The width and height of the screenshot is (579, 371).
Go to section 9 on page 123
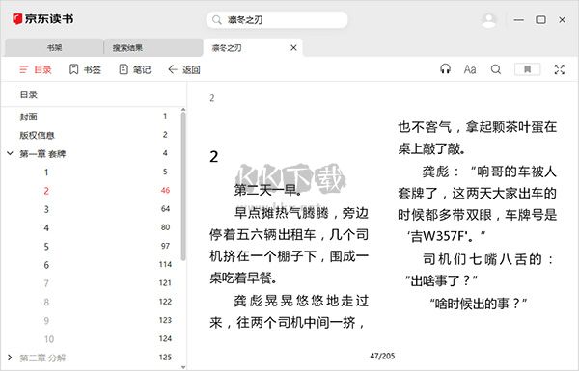[93, 320]
